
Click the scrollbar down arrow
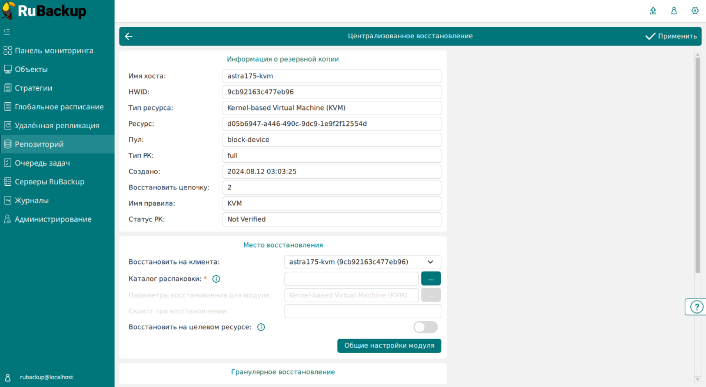click(697, 380)
